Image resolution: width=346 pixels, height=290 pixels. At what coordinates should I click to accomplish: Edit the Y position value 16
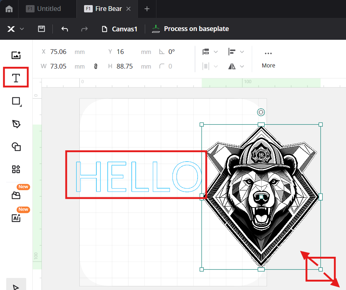tap(120, 52)
